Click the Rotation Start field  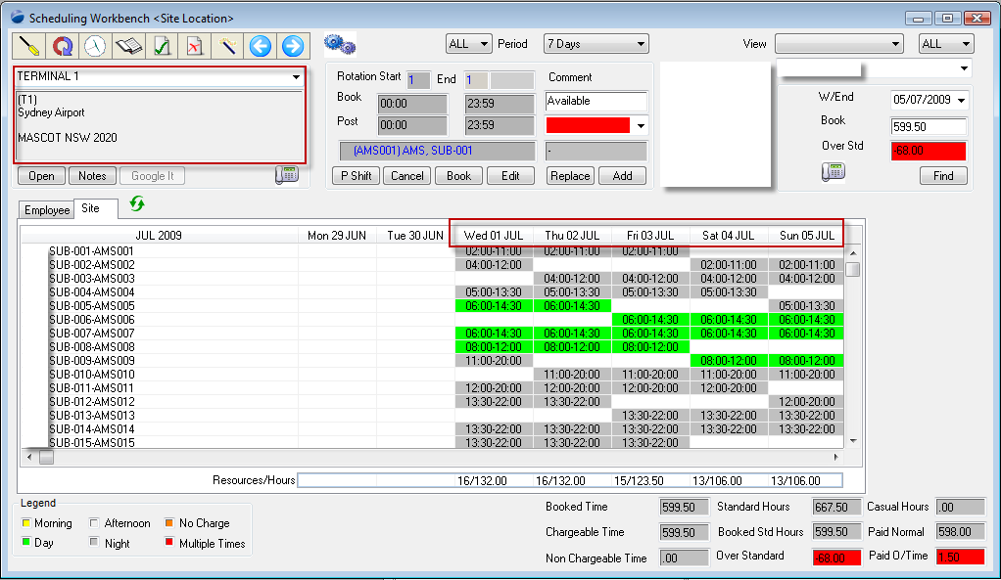(418, 80)
